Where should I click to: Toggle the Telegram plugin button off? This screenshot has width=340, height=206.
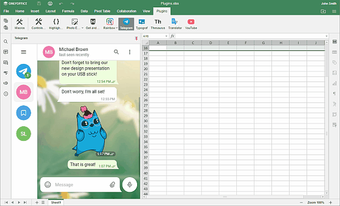click(126, 24)
